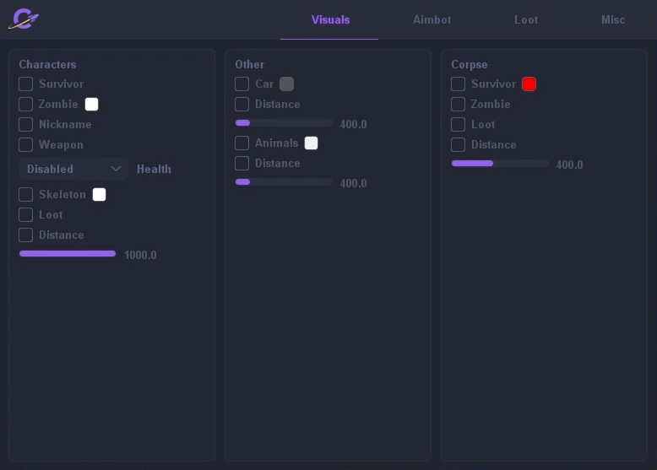Click the Characters distance slider at 1000.0
The image size is (657, 470).
coord(68,253)
